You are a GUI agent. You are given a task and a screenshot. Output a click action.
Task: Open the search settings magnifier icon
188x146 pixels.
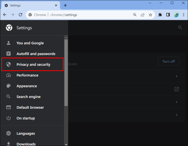(x=180, y=28)
